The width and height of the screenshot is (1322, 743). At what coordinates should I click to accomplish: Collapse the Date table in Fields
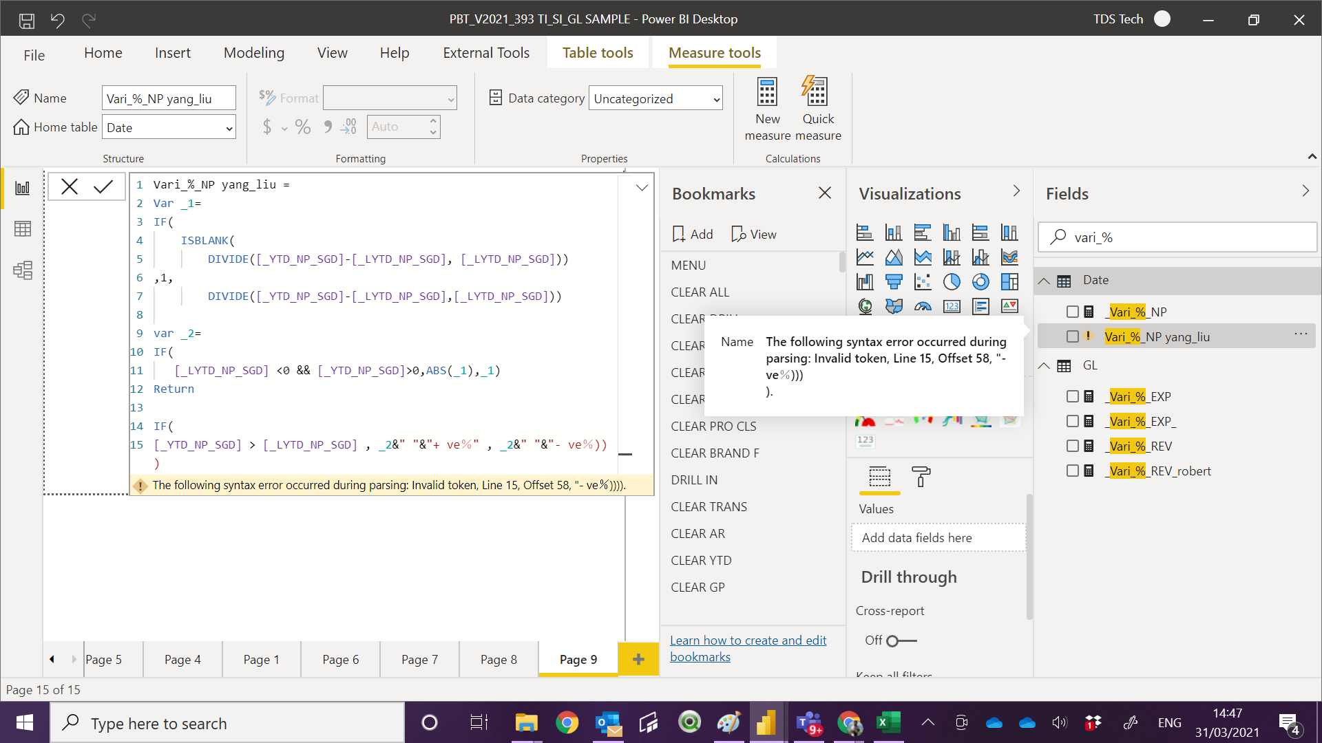click(x=1044, y=281)
